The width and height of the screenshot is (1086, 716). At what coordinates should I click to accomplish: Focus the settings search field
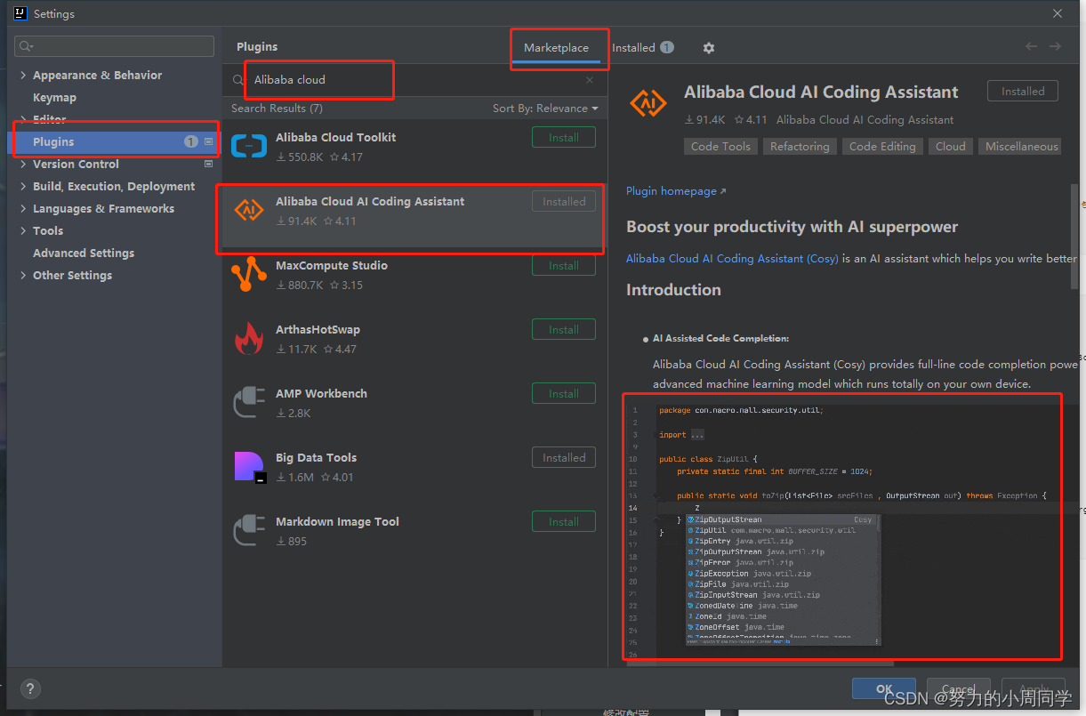(114, 46)
